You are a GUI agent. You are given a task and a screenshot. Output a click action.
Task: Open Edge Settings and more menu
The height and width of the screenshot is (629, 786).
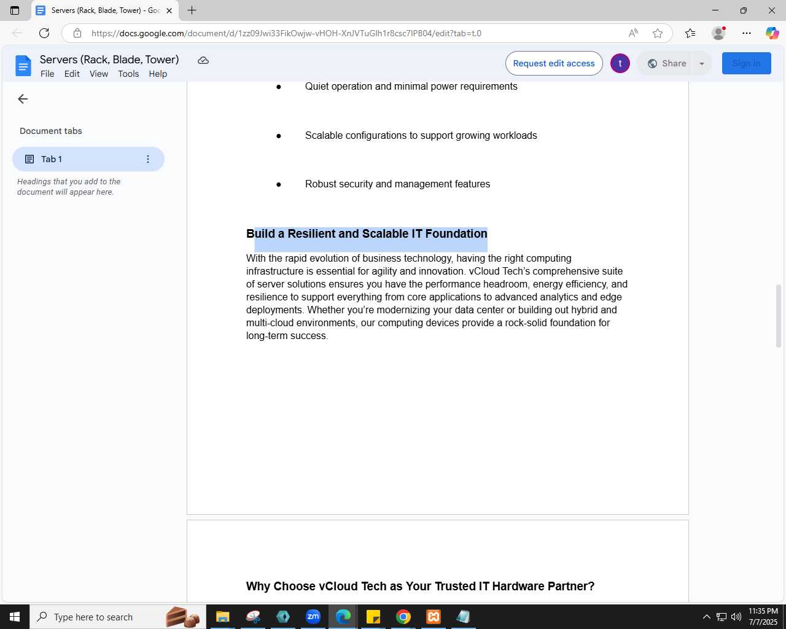(747, 33)
